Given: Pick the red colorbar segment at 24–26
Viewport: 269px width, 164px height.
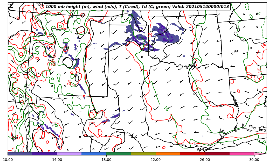Looking at the screenshot, I should pos(192,154).
